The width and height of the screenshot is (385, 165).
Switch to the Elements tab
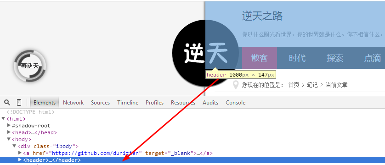(45, 103)
